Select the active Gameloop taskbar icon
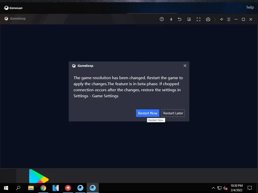Image resolution: width=258 pixels, height=193 pixels. [x=93, y=188]
